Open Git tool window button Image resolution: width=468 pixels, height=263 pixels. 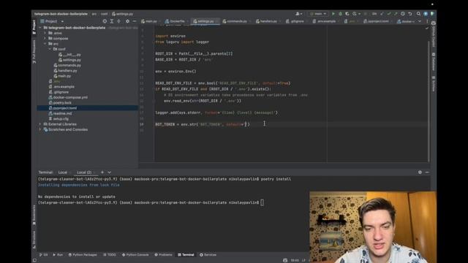(44, 255)
